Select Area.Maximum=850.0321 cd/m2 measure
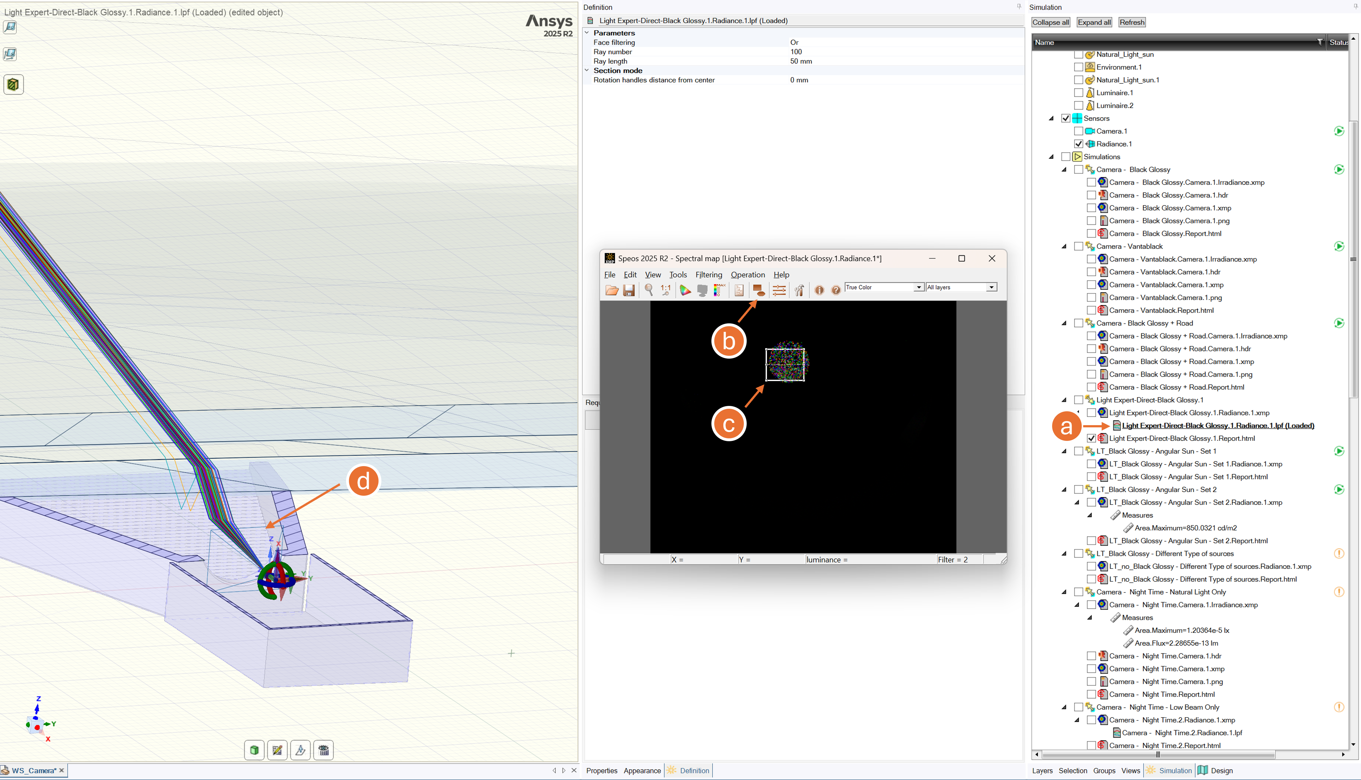 pos(1185,528)
